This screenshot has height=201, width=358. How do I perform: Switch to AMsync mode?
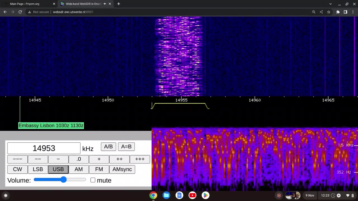[122, 169]
